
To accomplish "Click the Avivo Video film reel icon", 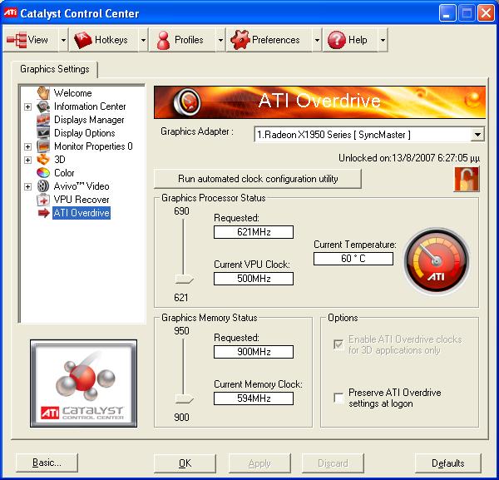I will (43, 186).
